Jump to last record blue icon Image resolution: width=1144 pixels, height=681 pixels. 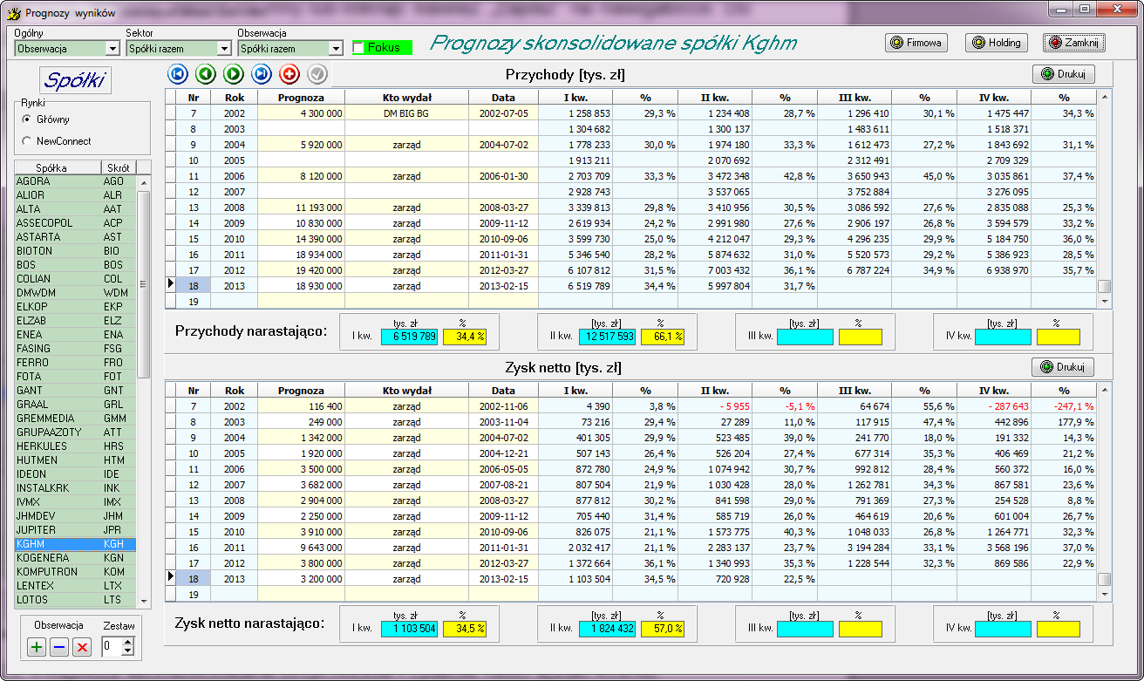click(x=262, y=74)
